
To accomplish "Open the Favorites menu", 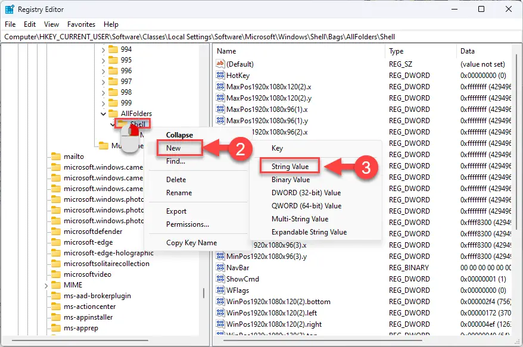I will (x=81, y=24).
